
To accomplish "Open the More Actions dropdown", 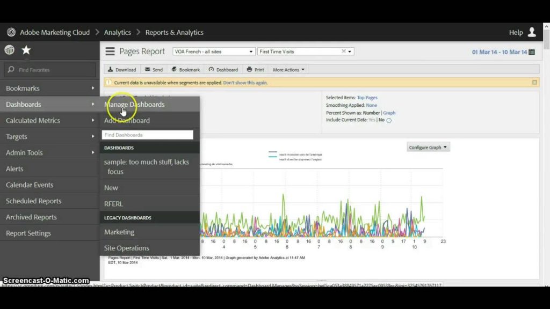I will [x=287, y=69].
